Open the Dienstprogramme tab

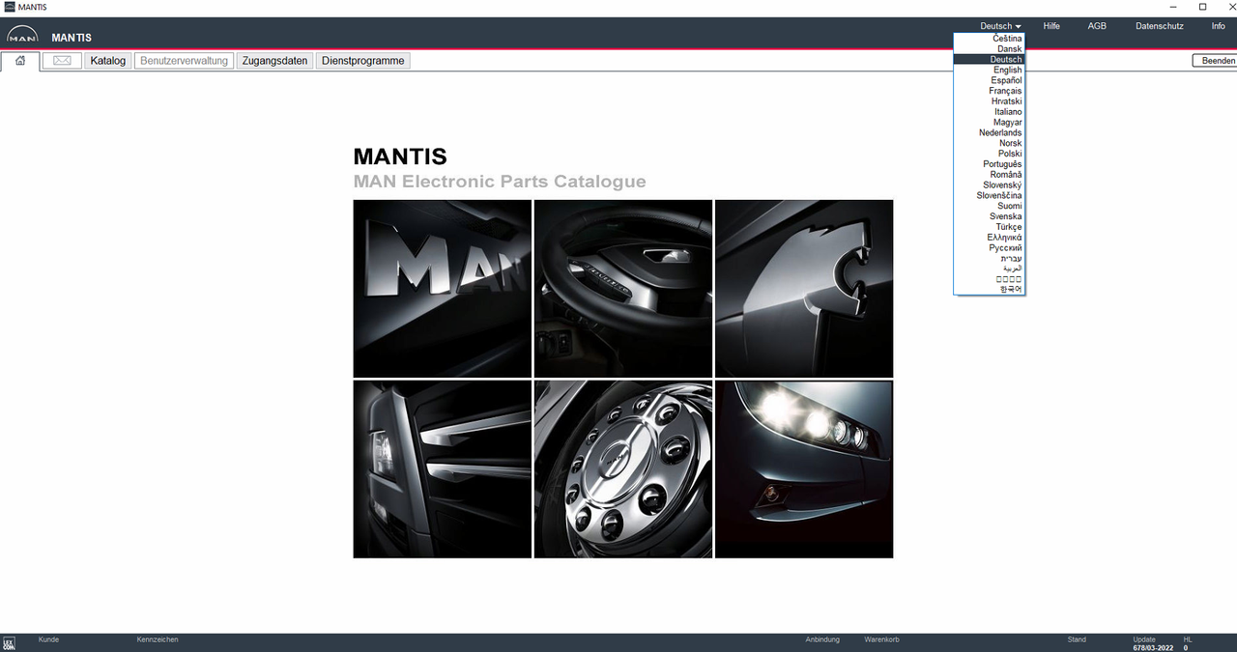(362, 61)
